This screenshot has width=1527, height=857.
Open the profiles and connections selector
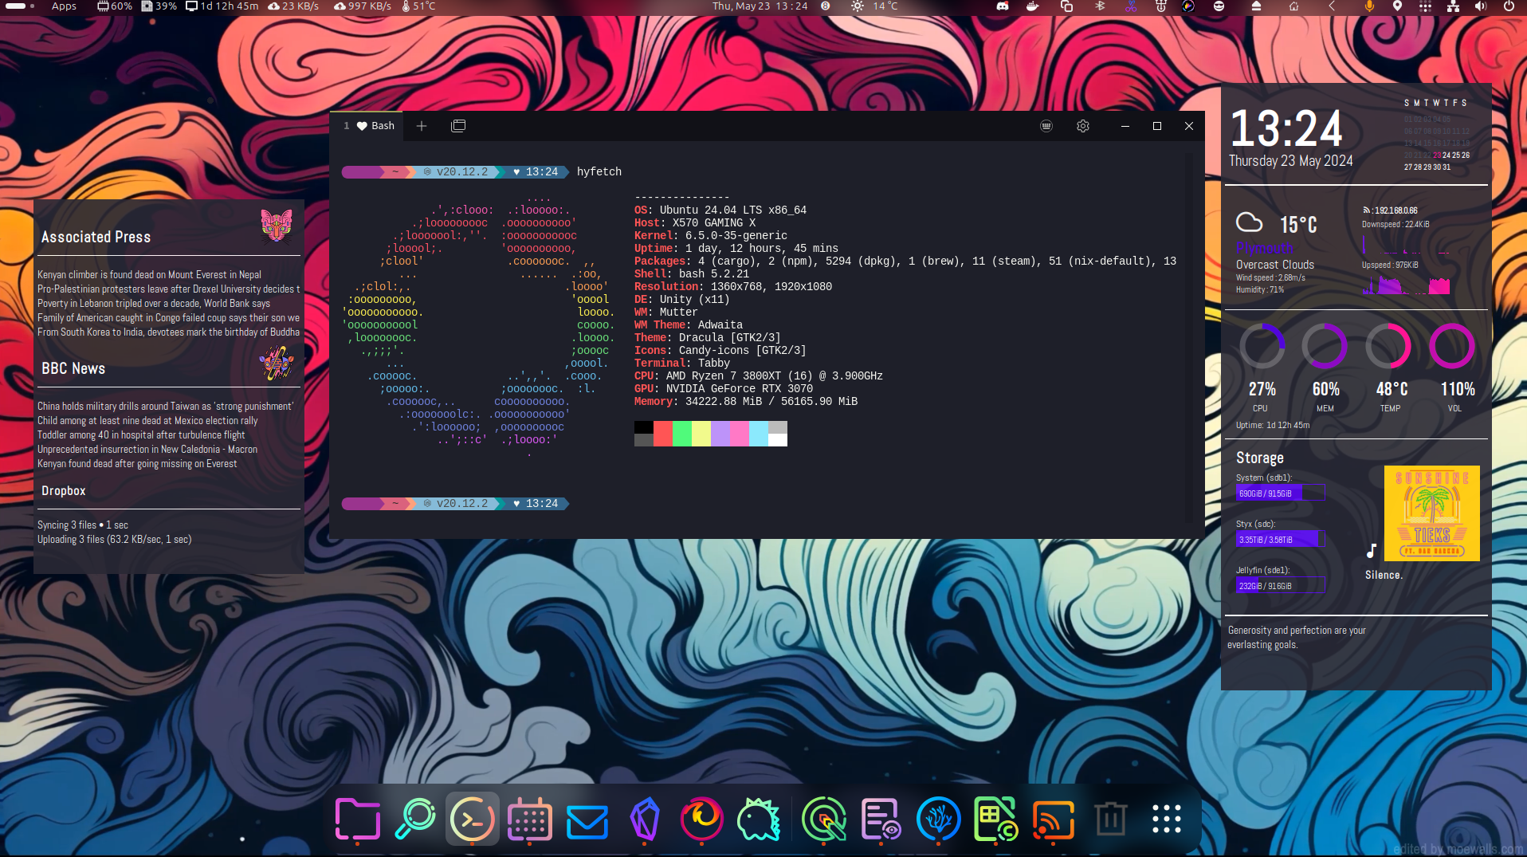coord(458,126)
